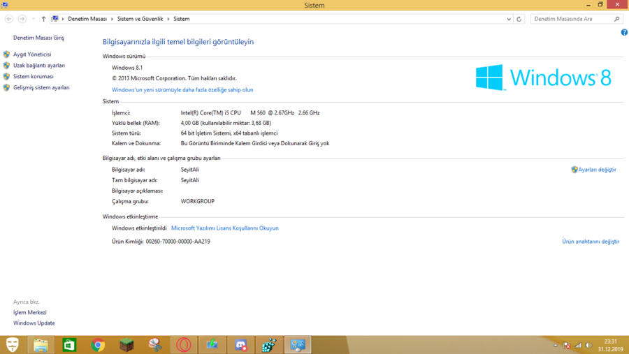Open the Windows Store taskbar icon
This screenshot has height=354, width=629.
point(69,344)
